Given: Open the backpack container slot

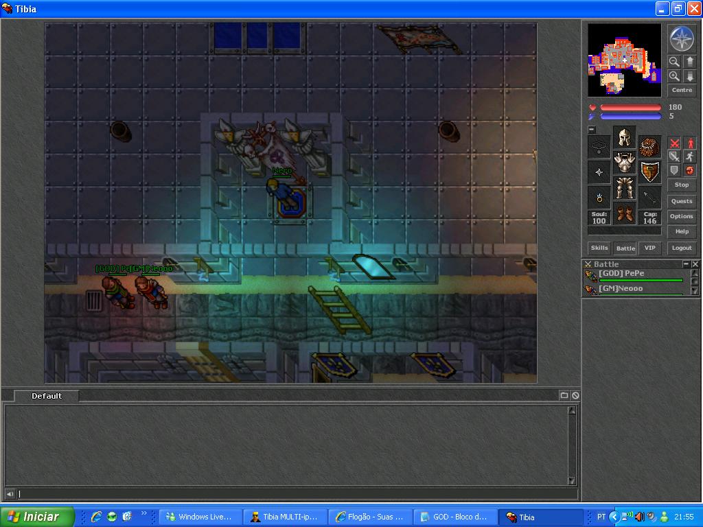Looking at the screenshot, I should pos(649,147).
